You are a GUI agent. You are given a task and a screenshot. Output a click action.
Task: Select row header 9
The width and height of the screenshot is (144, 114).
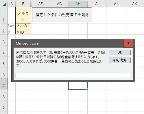(x=4, y=106)
